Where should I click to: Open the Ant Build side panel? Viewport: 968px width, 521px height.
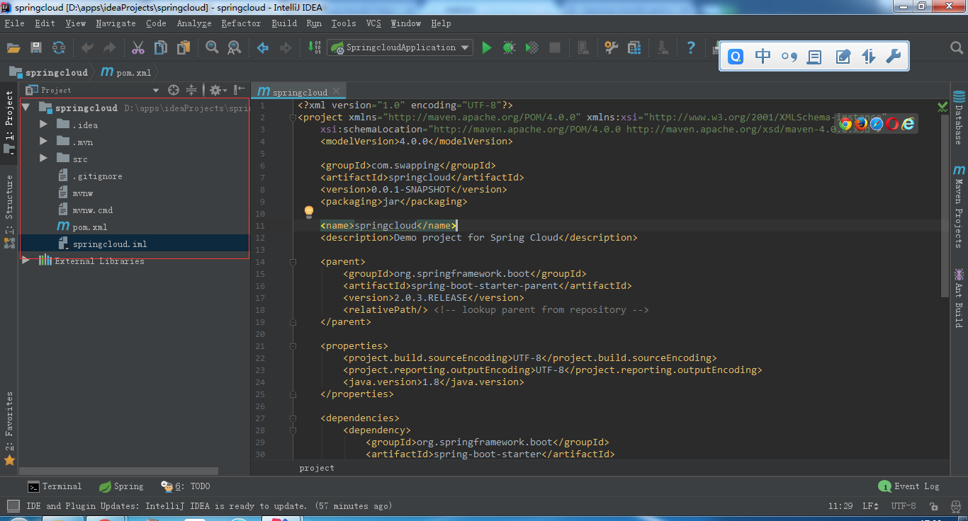pos(959,297)
